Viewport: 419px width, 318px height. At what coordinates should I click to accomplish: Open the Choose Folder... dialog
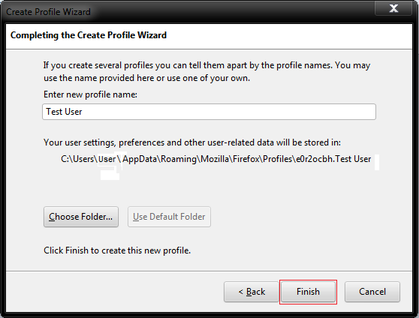click(81, 217)
